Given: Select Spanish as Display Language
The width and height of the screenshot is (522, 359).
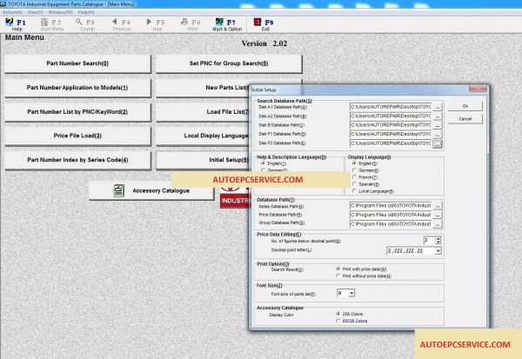Looking at the screenshot, I should click(x=355, y=184).
